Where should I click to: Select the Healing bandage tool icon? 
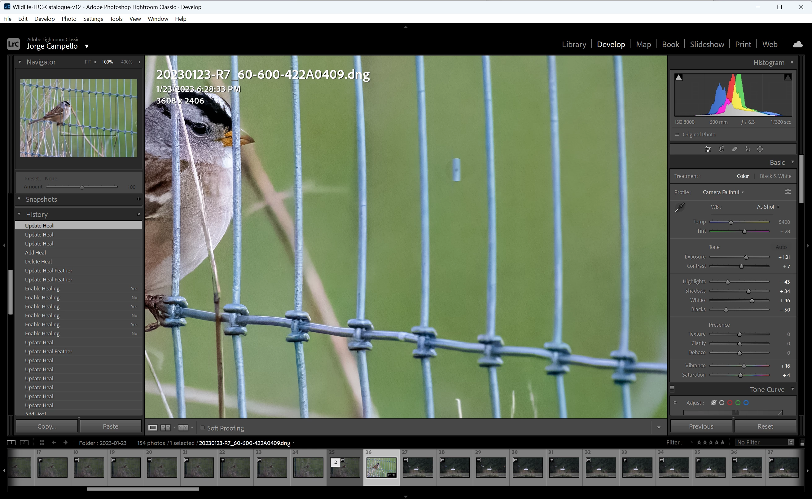click(x=735, y=149)
